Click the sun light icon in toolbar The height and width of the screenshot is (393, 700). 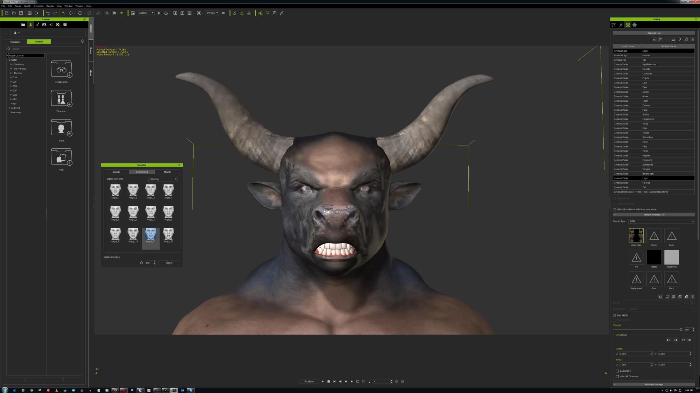159,13
